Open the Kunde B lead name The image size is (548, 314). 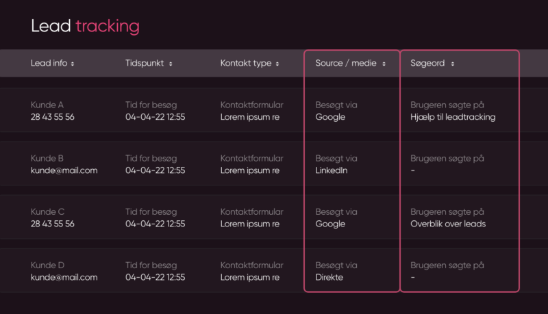point(47,159)
